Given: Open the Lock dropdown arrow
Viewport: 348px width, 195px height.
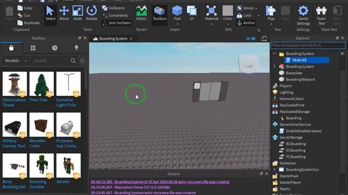Looking at the screenshot, I should click(259, 16).
